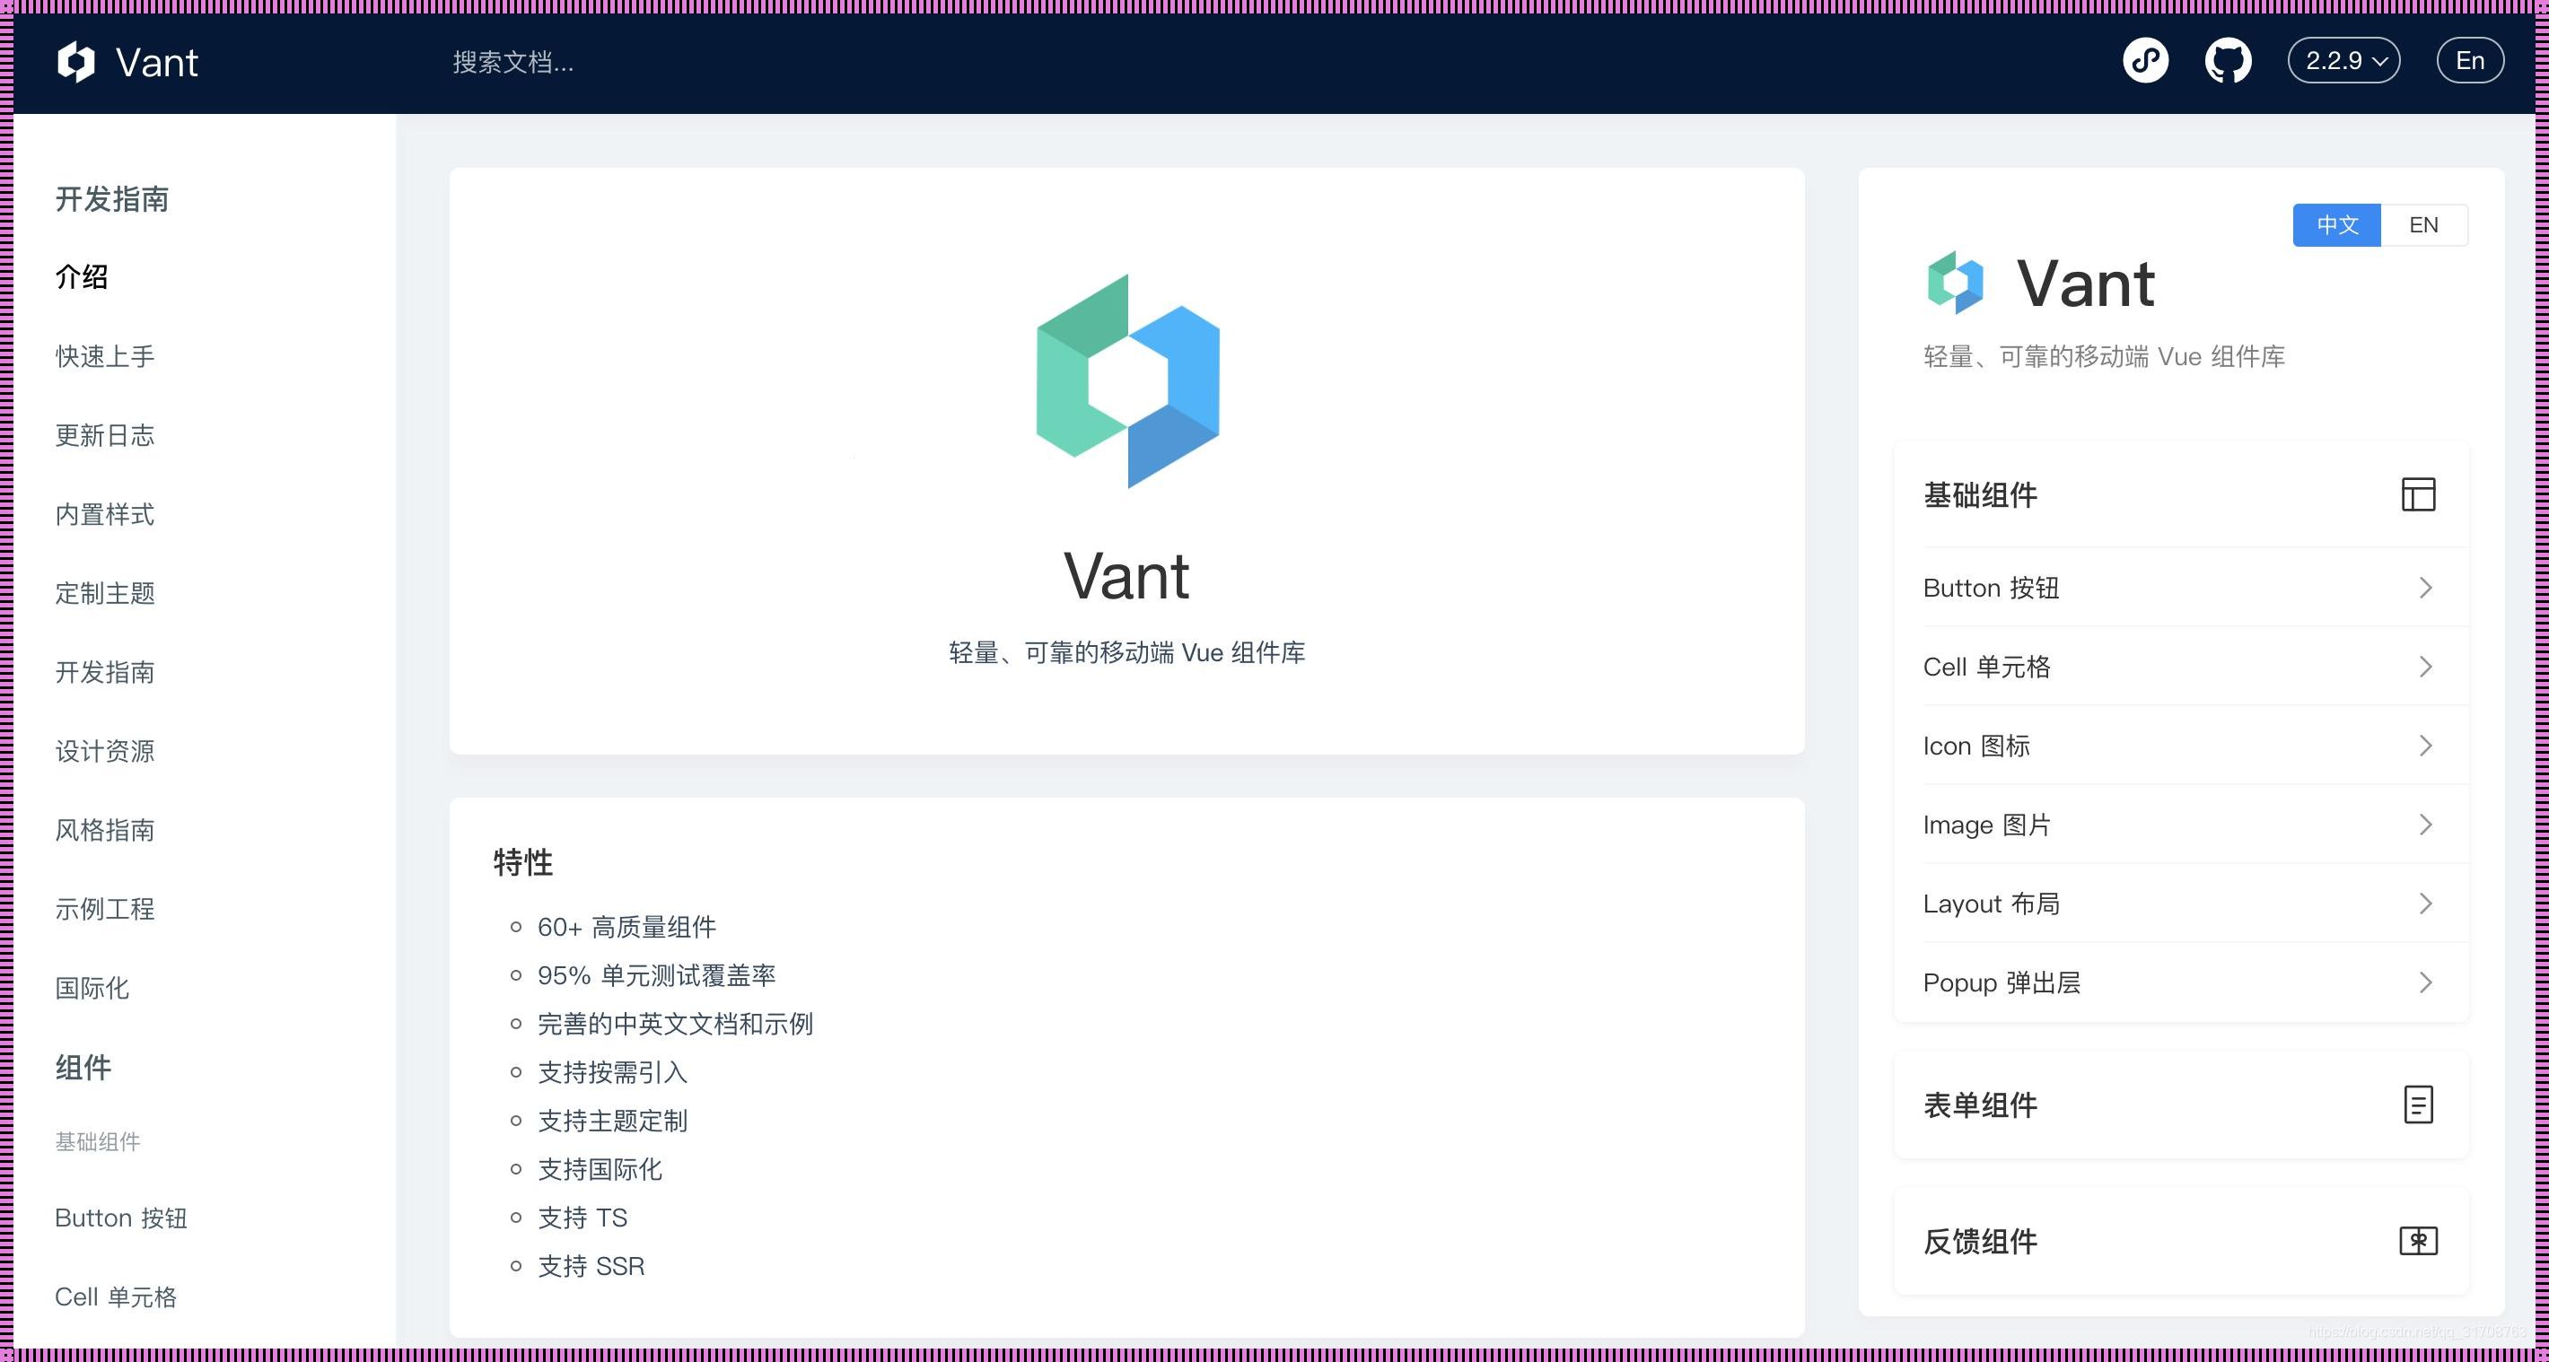
Task: Open 内置样式 in the sidebar
Action: point(104,514)
